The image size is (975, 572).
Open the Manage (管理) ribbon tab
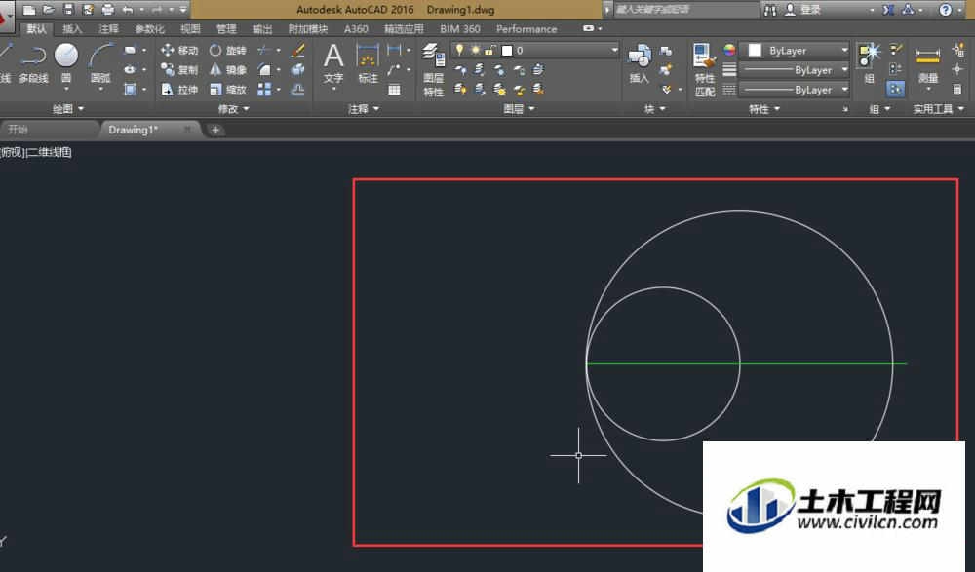pos(226,29)
